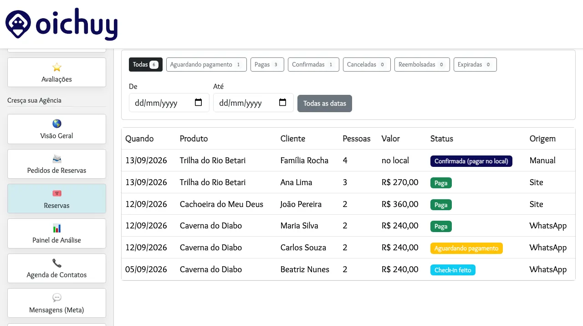
Task: Click the Produto column header
Action: (194, 139)
